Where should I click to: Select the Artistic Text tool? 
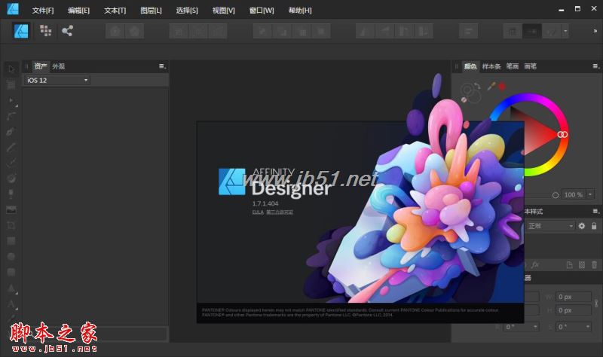(x=11, y=304)
